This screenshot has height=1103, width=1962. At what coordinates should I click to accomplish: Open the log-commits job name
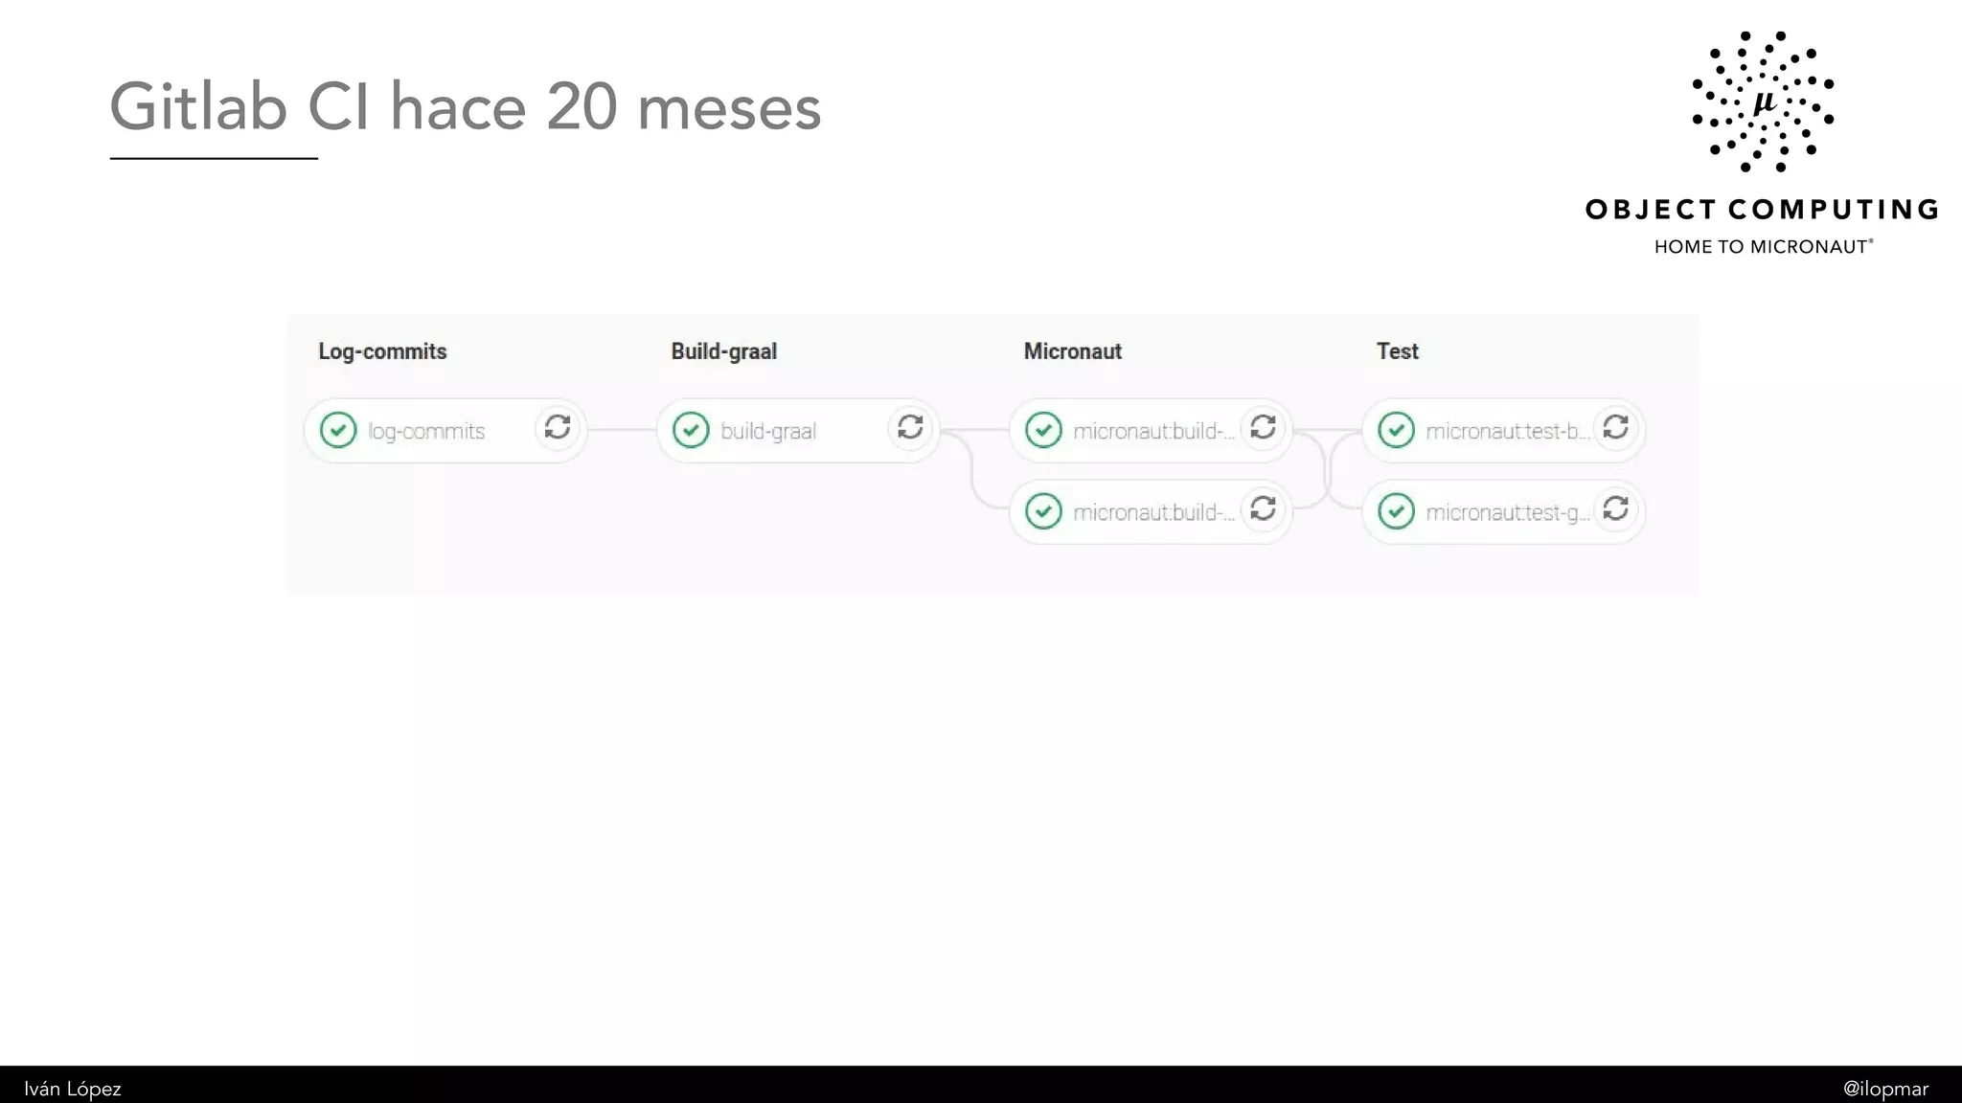click(x=426, y=432)
